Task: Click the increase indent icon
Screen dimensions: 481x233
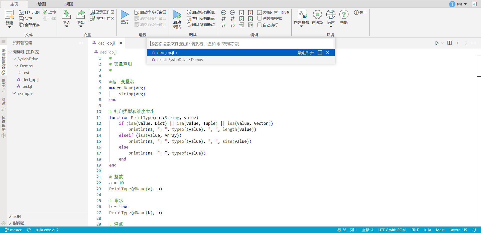Action: click(242, 25)
